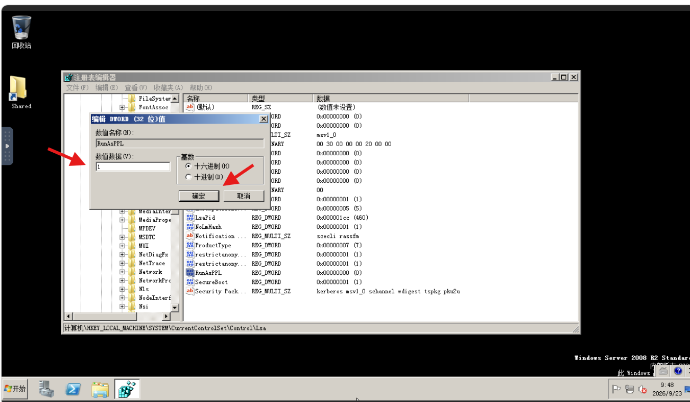This screenshot has height=402, width=690.
Task: Click the 数值数据 value data field
Action: click(133, 167)
